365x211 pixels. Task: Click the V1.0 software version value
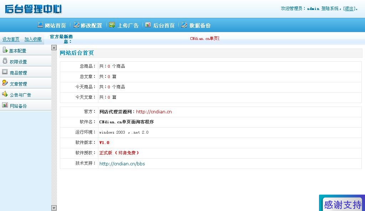[x=104, y=143]
